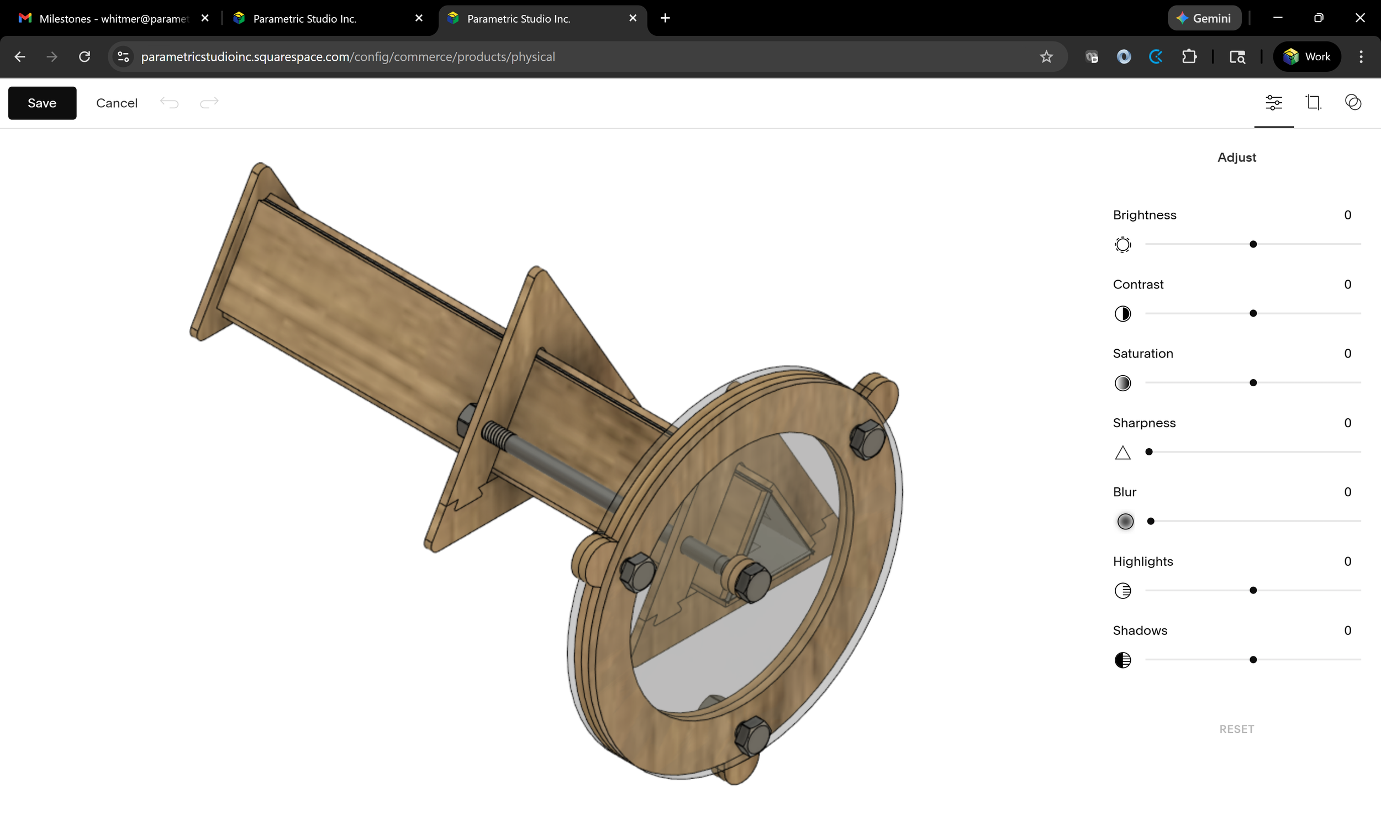Image resolution: width=1381 pixels, height=820 pixels.
Task: Open the Filters overlapping-circles icon
Action: click(1353, 103)
